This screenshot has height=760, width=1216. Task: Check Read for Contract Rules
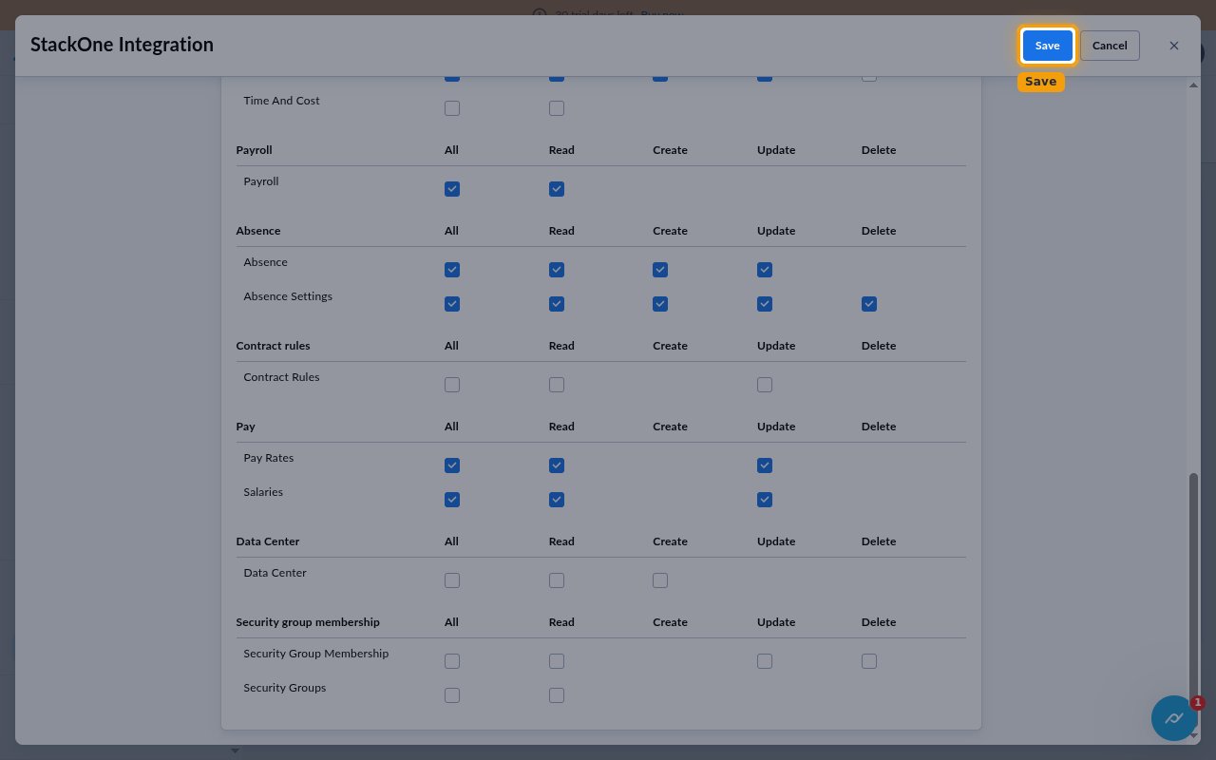[557, 385]
